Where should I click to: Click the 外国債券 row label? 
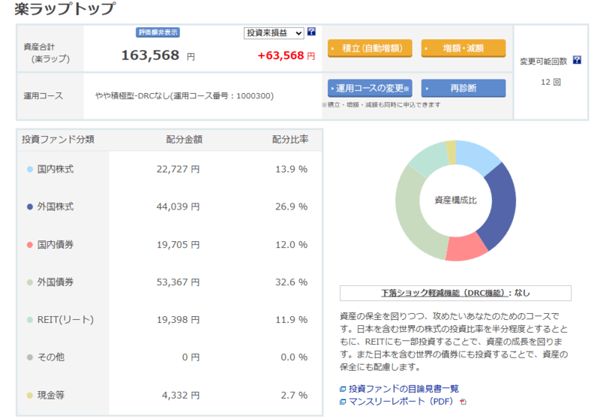click(x=55, y=282)
